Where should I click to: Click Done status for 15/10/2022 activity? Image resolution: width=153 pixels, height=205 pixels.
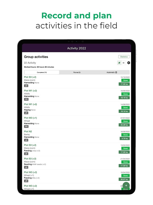click(x=125, y=80)
